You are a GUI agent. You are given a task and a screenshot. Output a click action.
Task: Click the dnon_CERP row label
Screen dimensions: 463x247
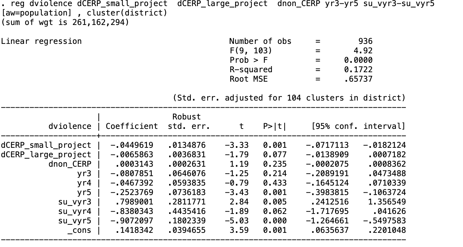pos(70,164)
